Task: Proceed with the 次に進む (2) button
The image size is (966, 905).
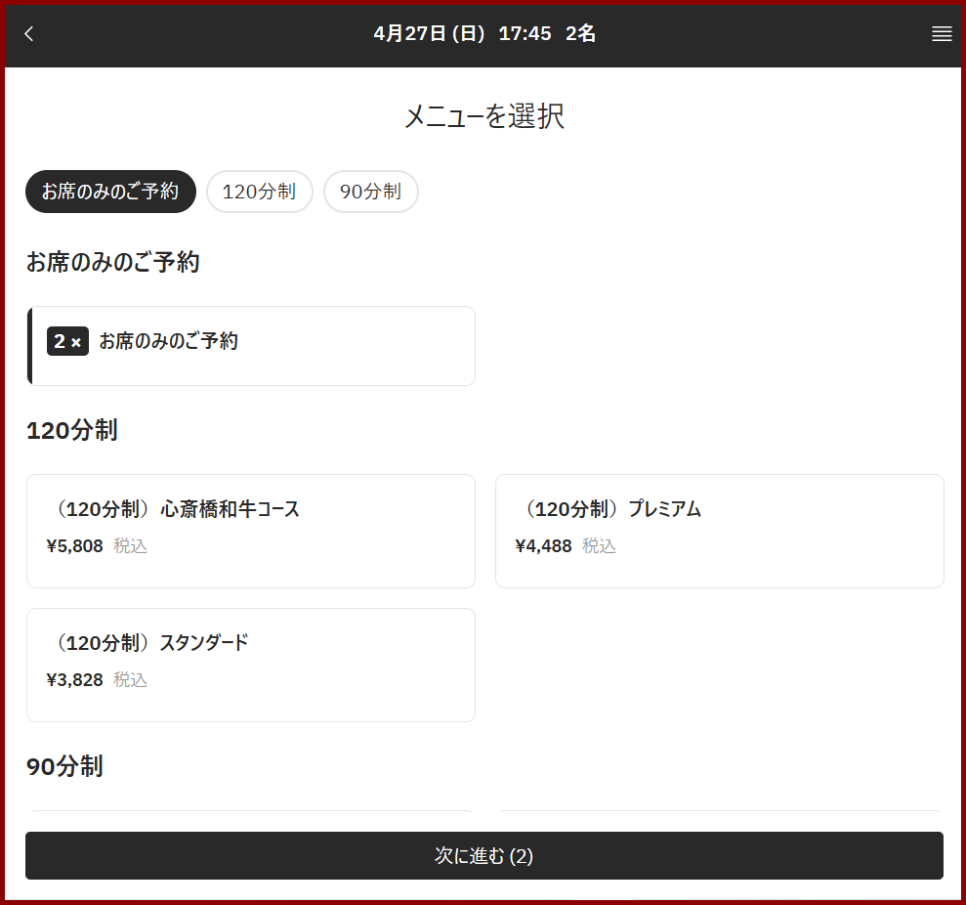Action: pyautogui.click(x=484, y=856)
